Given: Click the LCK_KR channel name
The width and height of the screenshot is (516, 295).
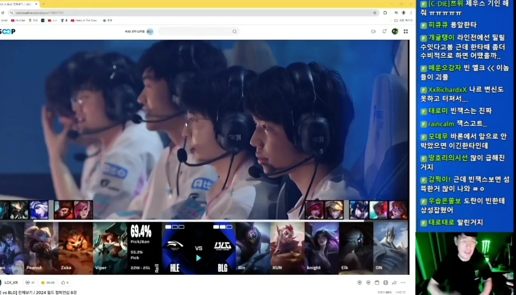Looking at the screenshot, I should coord(11,283).
